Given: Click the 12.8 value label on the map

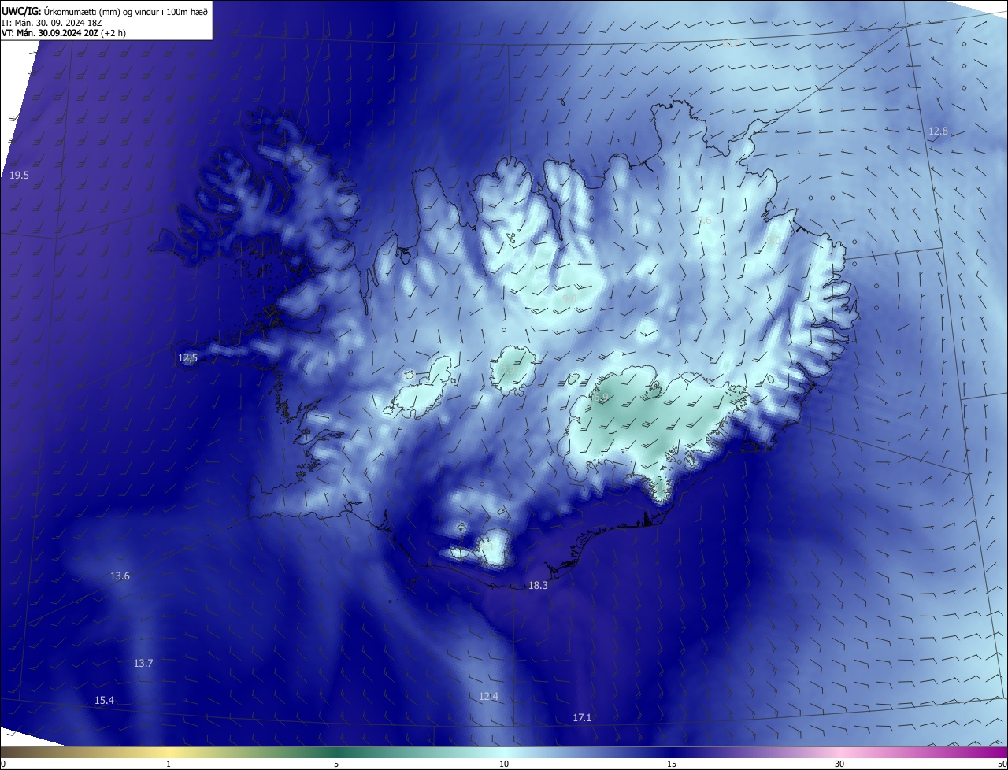Looking at the screenshot, I should pyautogui.click(x=938, y=131).
